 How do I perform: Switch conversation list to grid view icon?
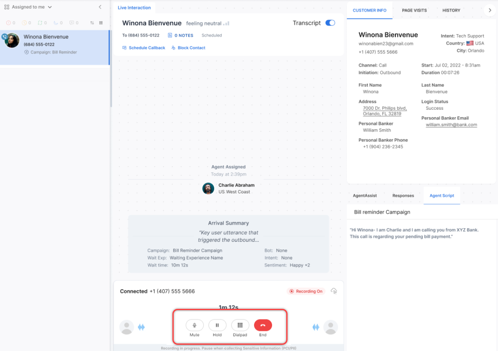click(101, 23)
